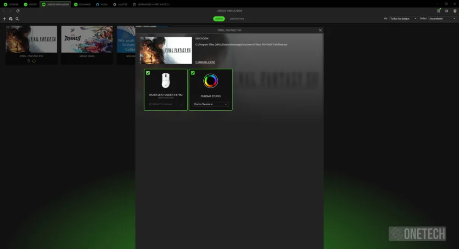
Task: Uncheck the Chroma Studio checkbox
Action: [193, 73]
